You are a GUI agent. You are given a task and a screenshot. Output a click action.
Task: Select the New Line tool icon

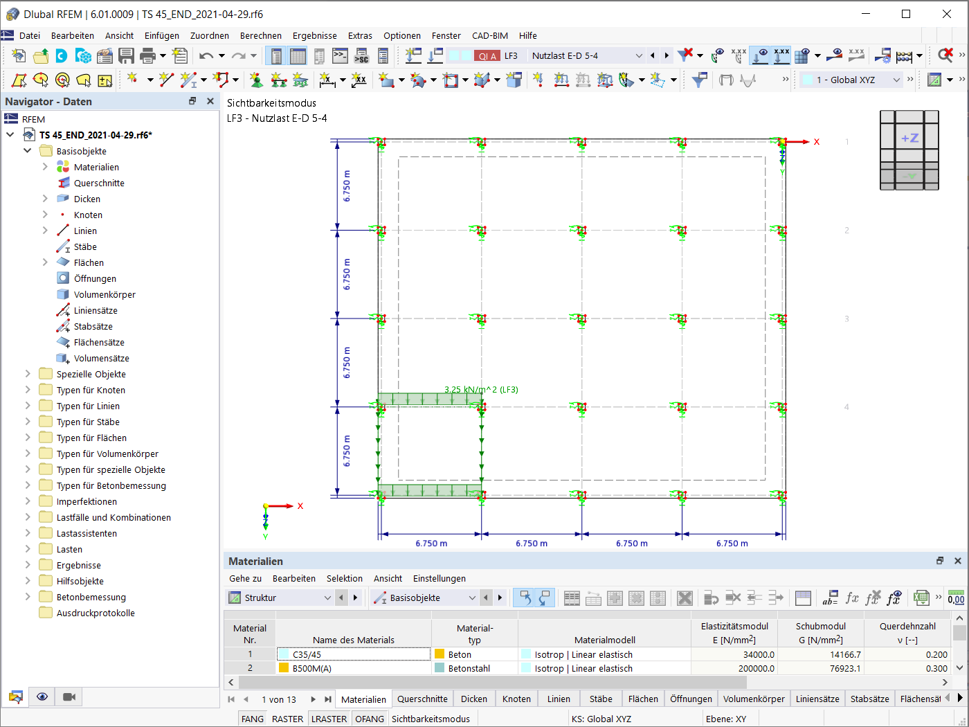click(x=166, y=80)
